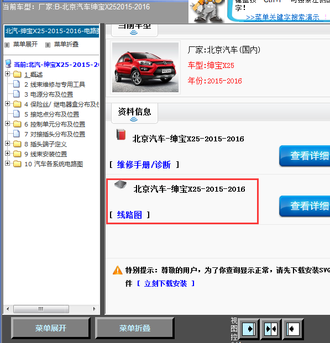This screenshot has height=343, width=330.
Task: Open the 菜单关键字搜索演示 link
Action: [282, 18]
